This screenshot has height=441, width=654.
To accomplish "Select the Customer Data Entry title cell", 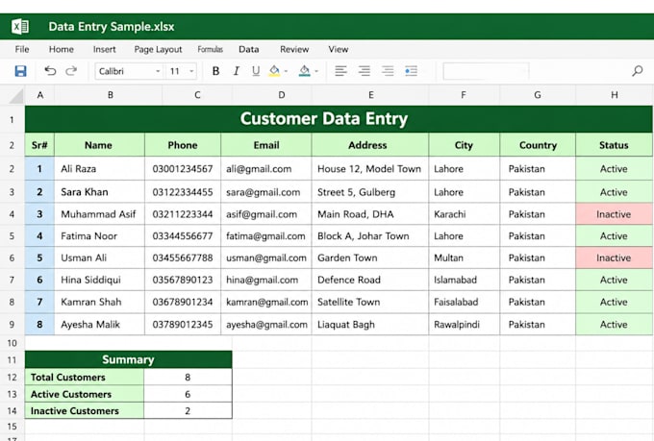I will coord(339,119).
